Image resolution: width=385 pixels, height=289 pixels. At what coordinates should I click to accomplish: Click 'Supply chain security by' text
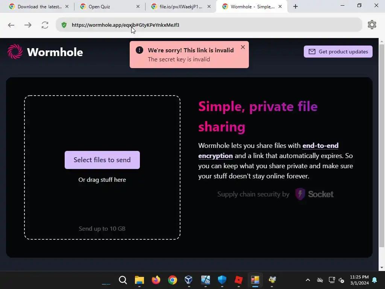coord(253,194)
